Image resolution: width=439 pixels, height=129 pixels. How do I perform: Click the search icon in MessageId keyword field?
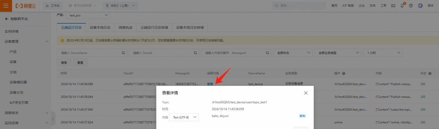pos(268,53)
